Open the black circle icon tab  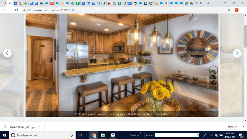(135, 3)
